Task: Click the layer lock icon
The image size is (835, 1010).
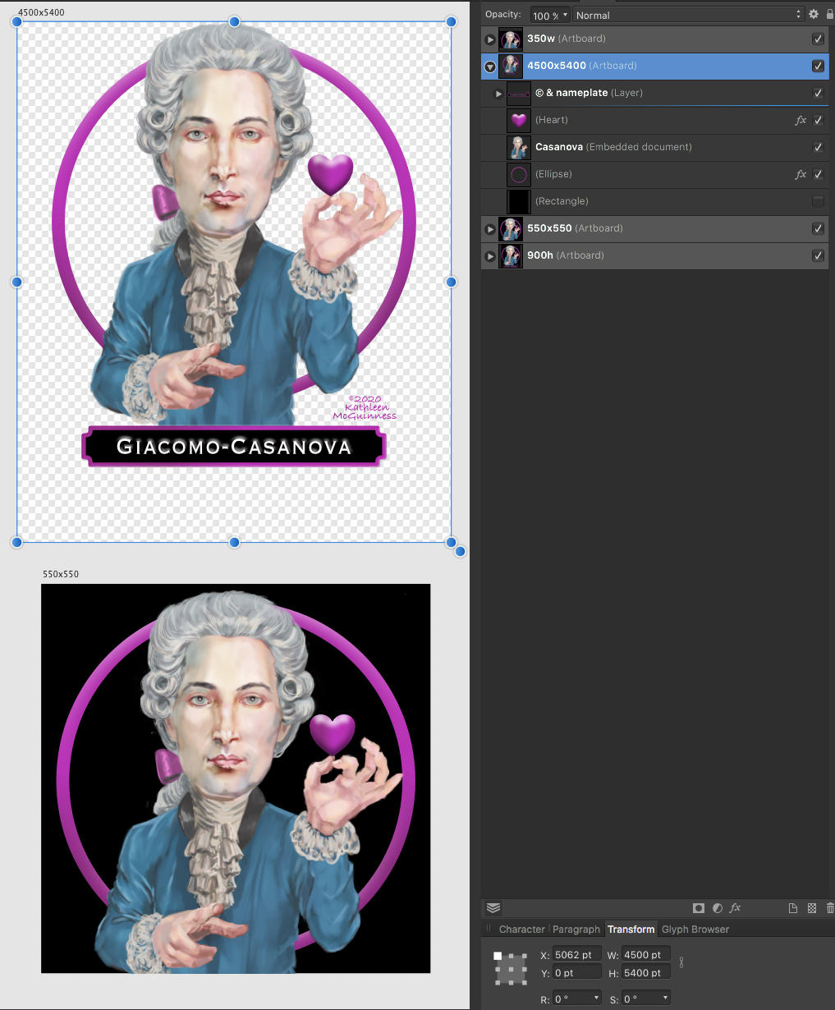Action: pos(830,15)
